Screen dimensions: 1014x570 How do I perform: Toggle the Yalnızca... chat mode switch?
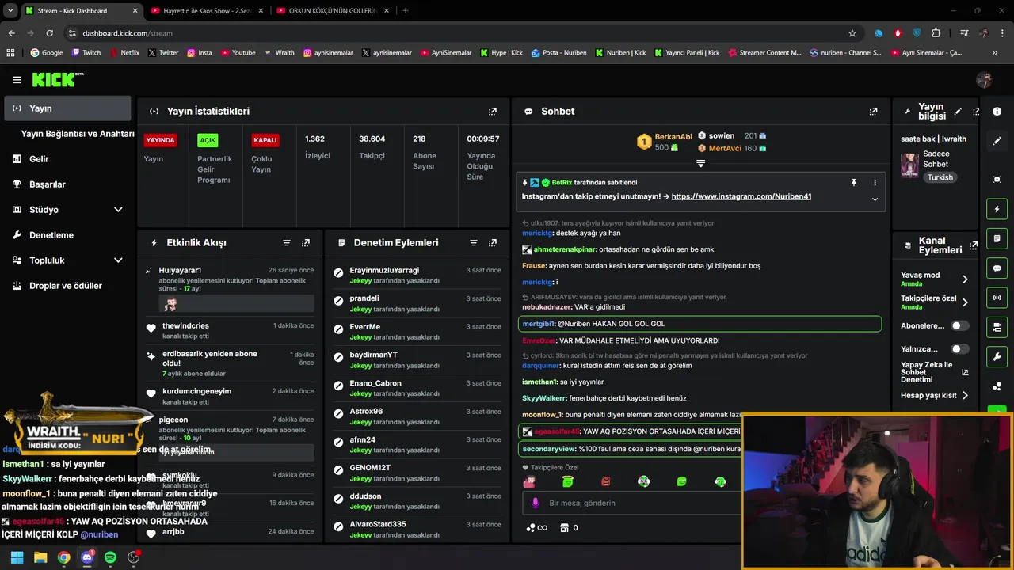point(959,348)
